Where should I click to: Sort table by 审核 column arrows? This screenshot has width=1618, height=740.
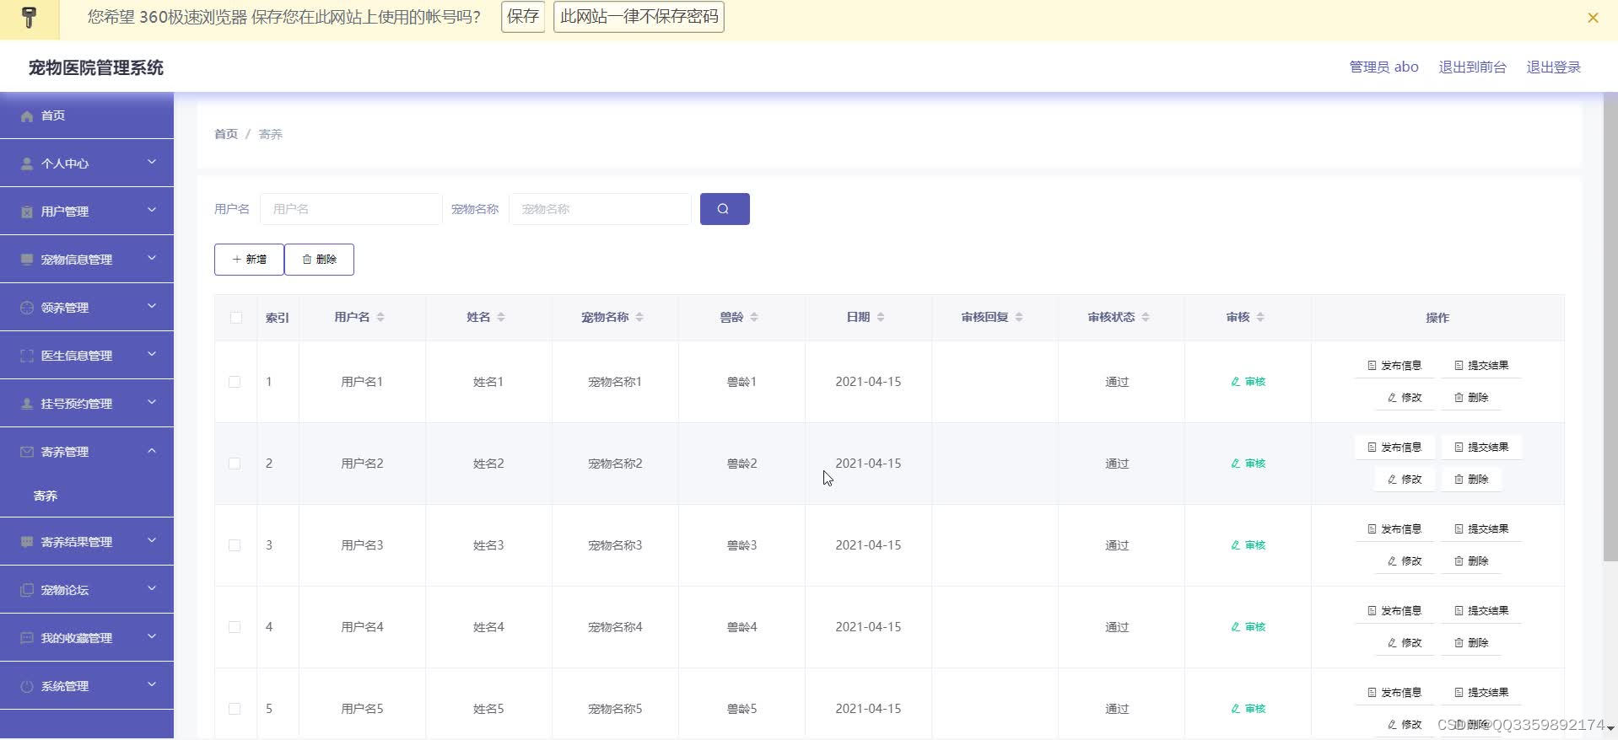(1260, 317)
